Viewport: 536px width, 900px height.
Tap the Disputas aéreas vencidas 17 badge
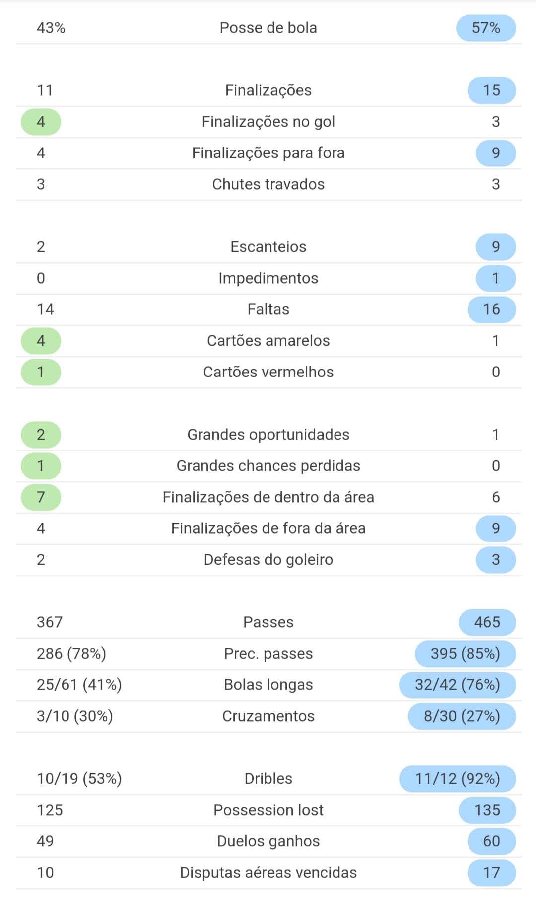(491, 873)
